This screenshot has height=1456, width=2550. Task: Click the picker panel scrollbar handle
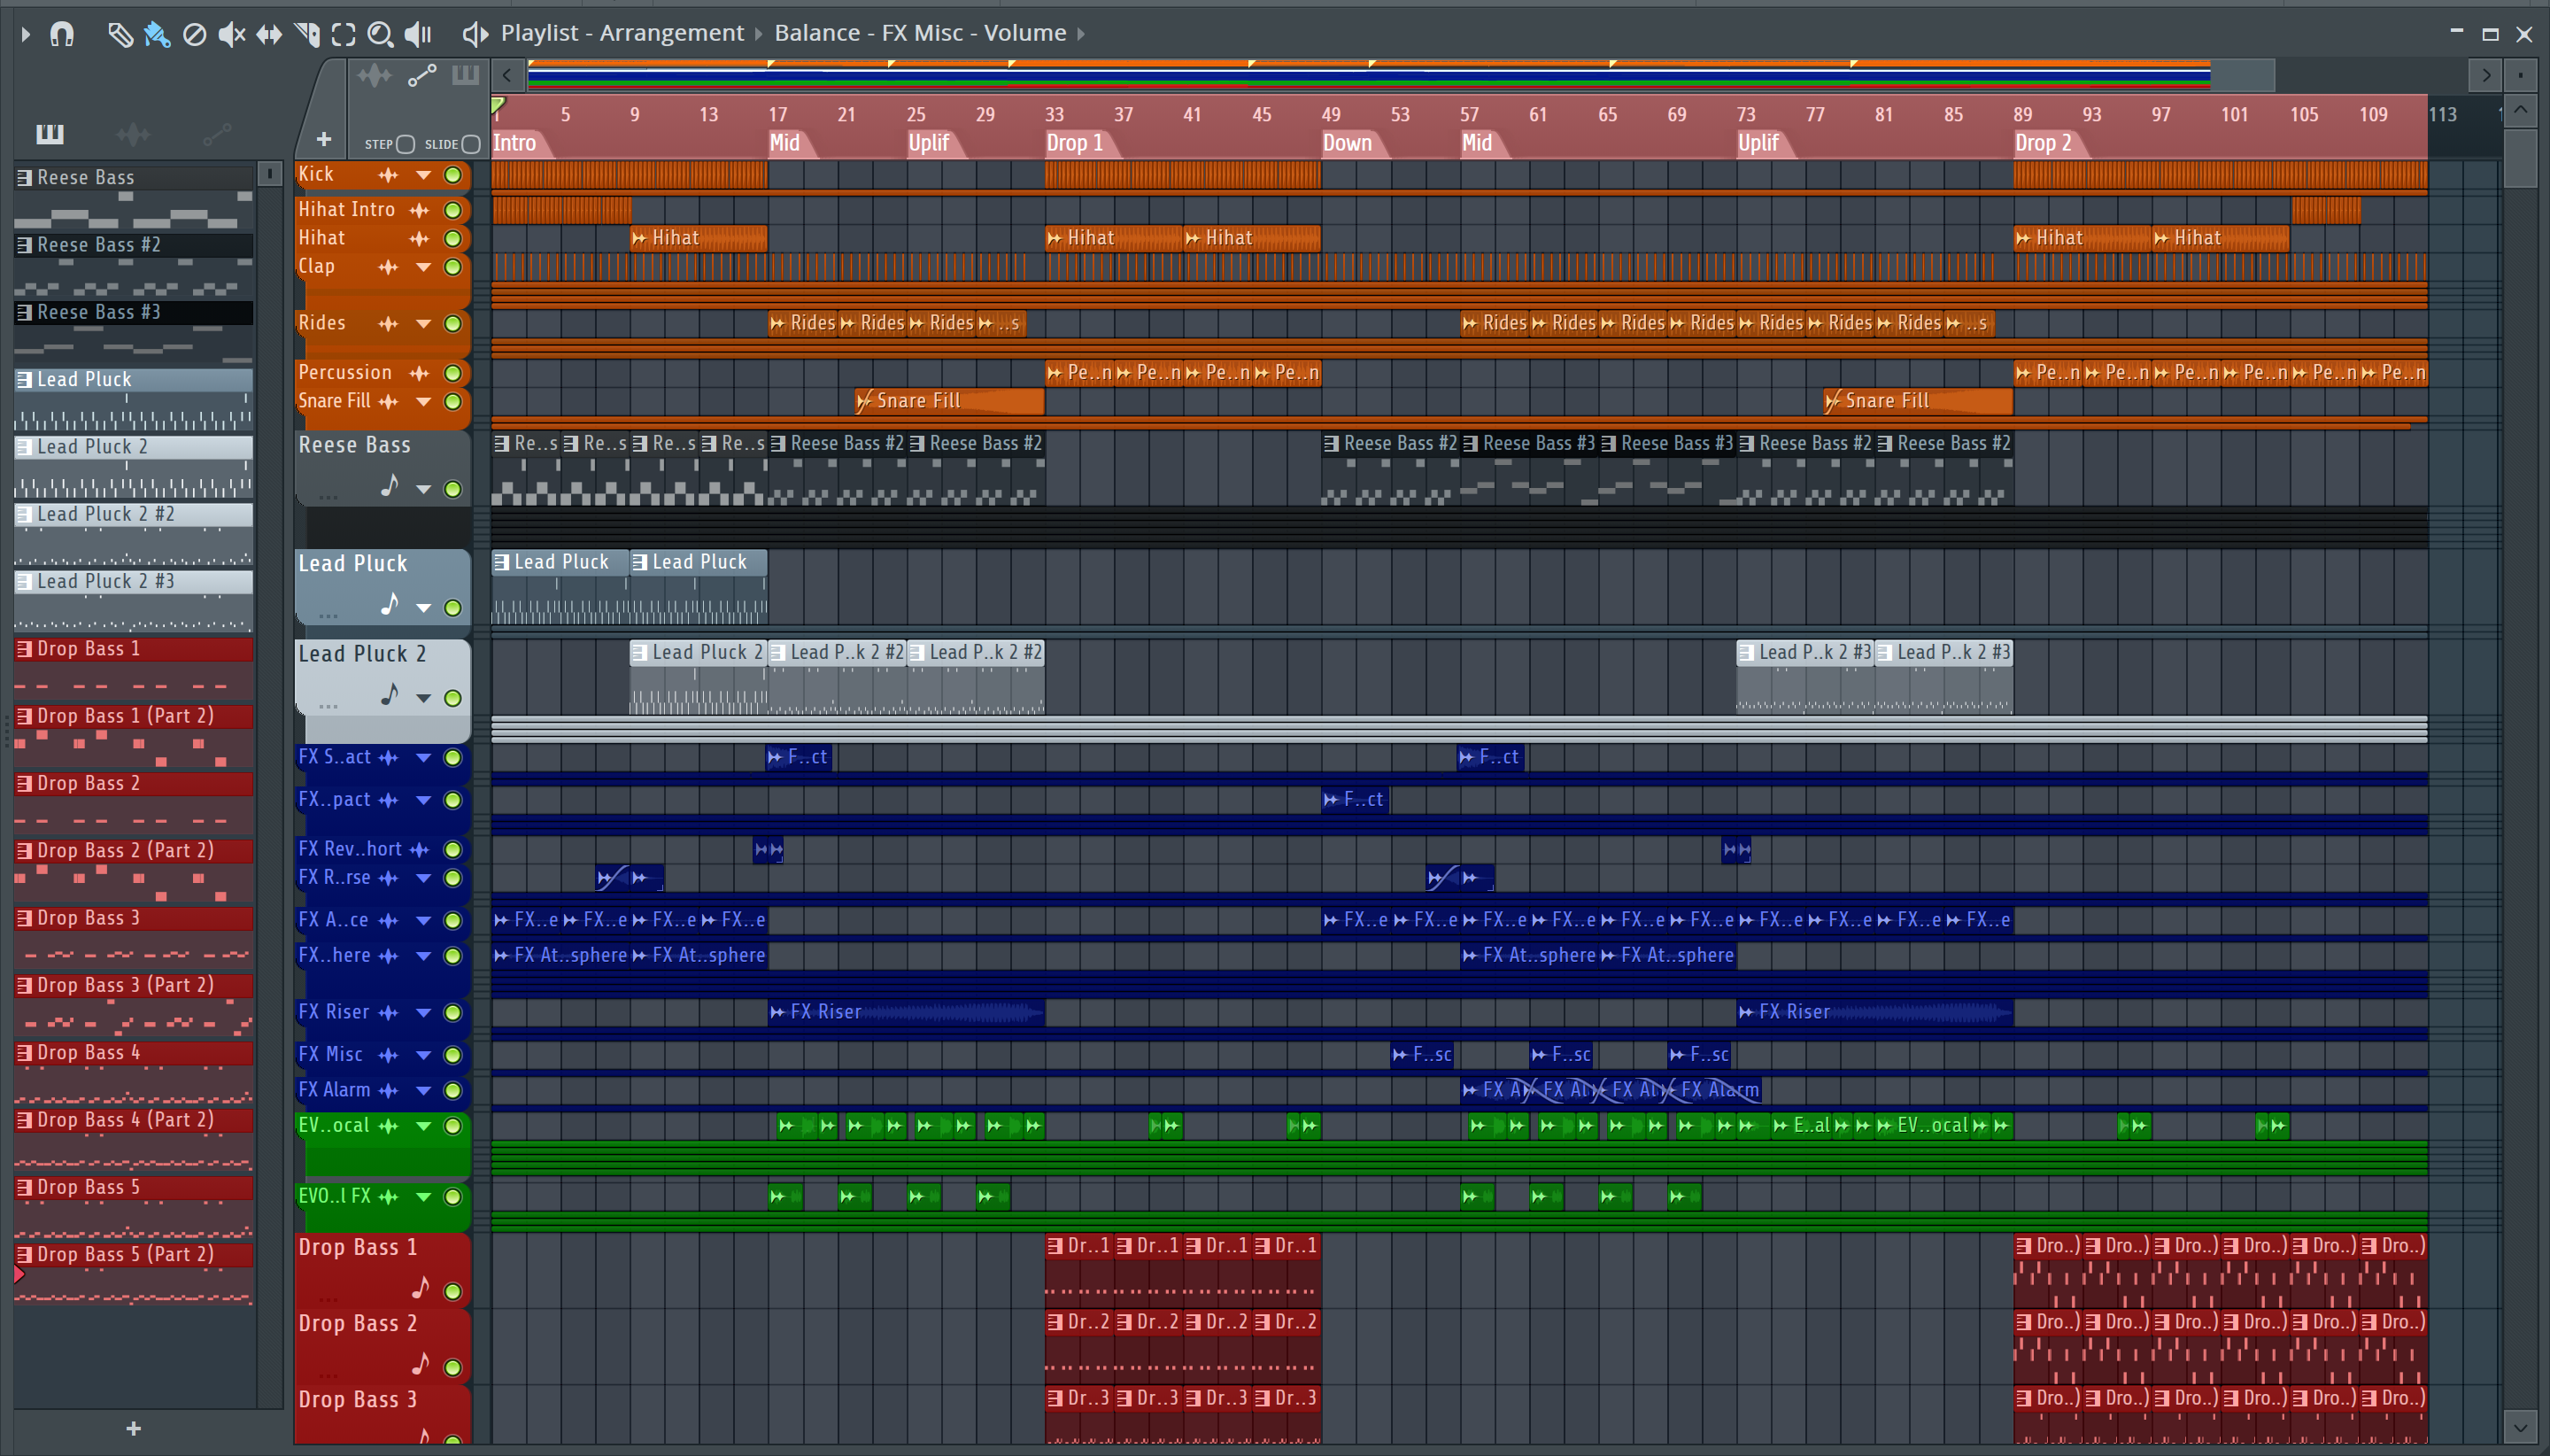tap(269, 174)
